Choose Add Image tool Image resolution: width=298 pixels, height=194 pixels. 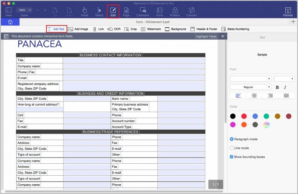coord(78,29)
